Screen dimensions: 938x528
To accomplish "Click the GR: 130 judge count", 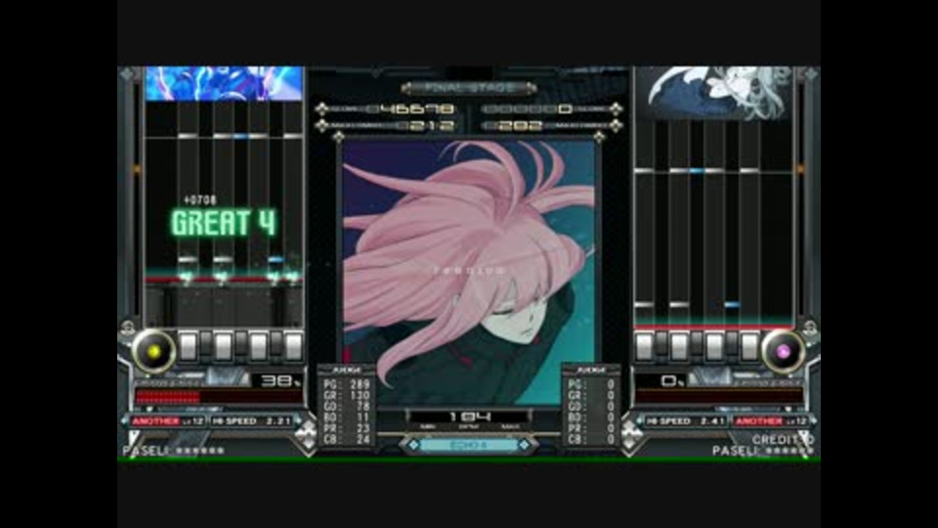I will coord(346,395).
